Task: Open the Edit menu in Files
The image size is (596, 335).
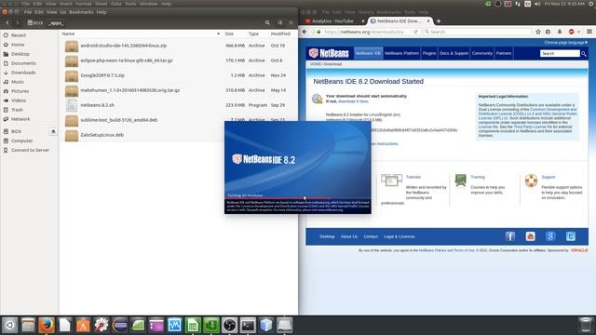Action: 39,12
